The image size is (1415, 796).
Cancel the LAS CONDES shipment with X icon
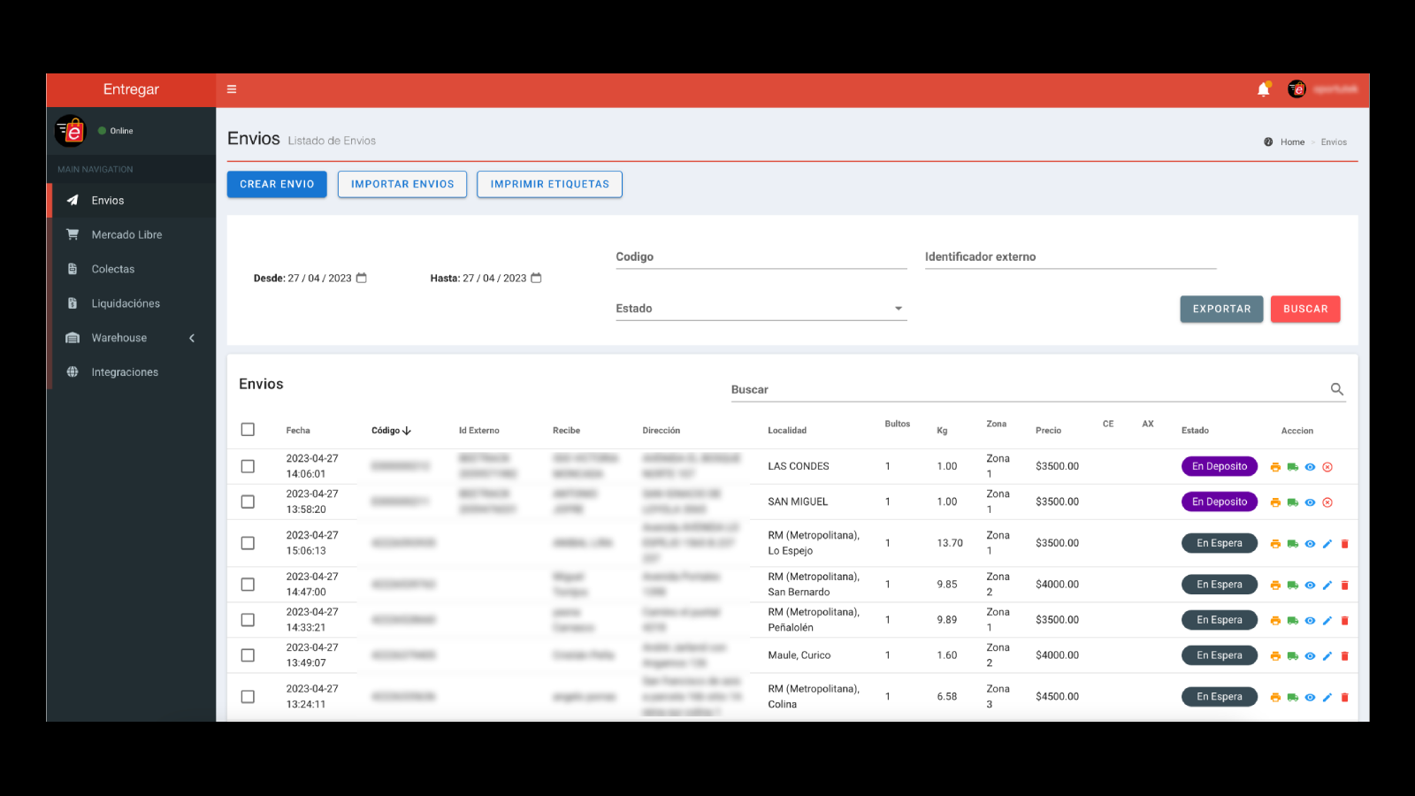click(1327, 467)
